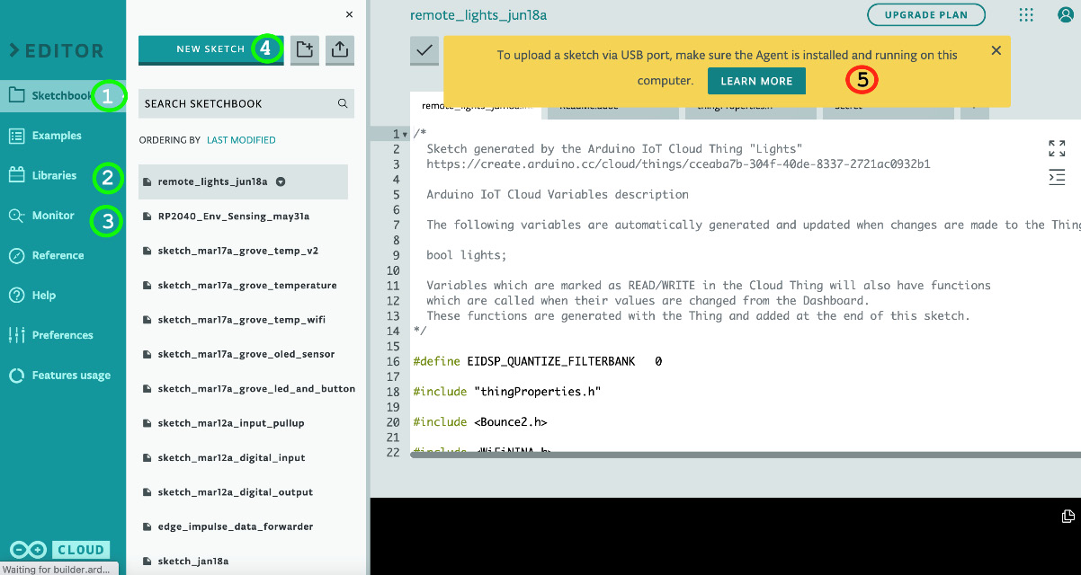Focus the Search Sketchbook field
The image size is (1081, 575).
246,103
